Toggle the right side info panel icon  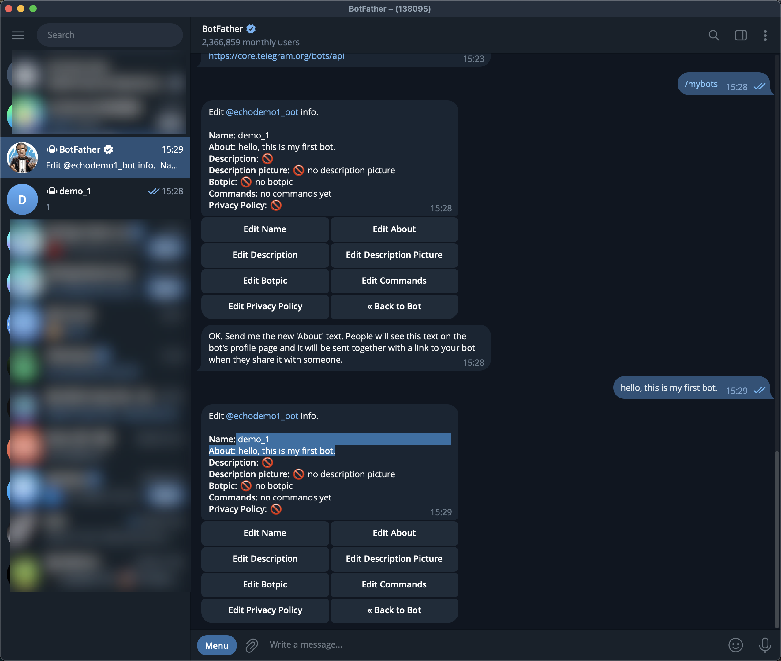[741, 35]
